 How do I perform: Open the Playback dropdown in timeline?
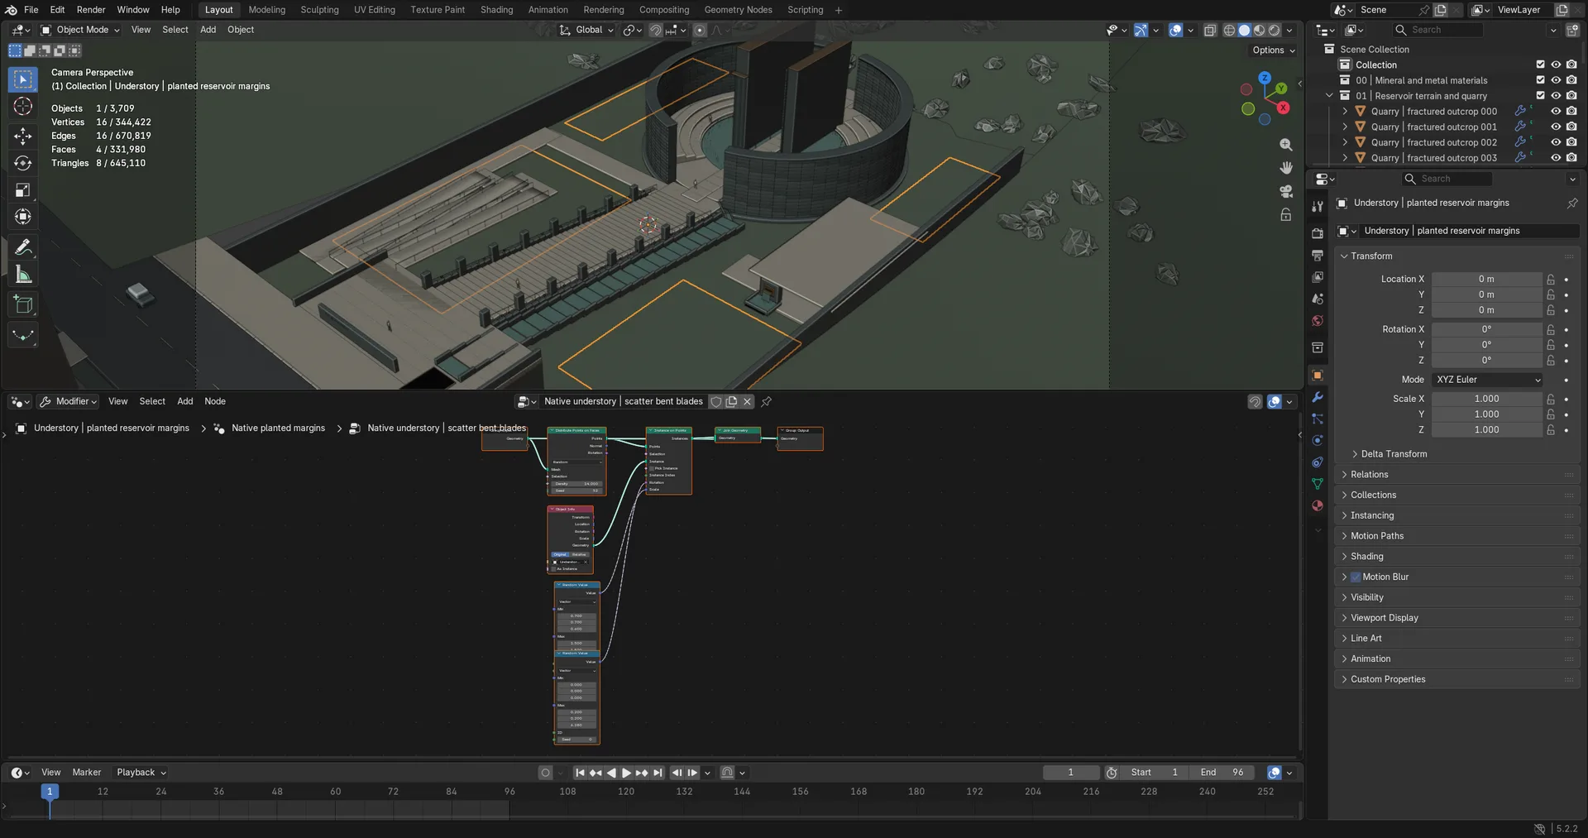[141, 773]
